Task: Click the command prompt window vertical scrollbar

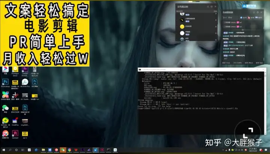Action: point(265,103)
